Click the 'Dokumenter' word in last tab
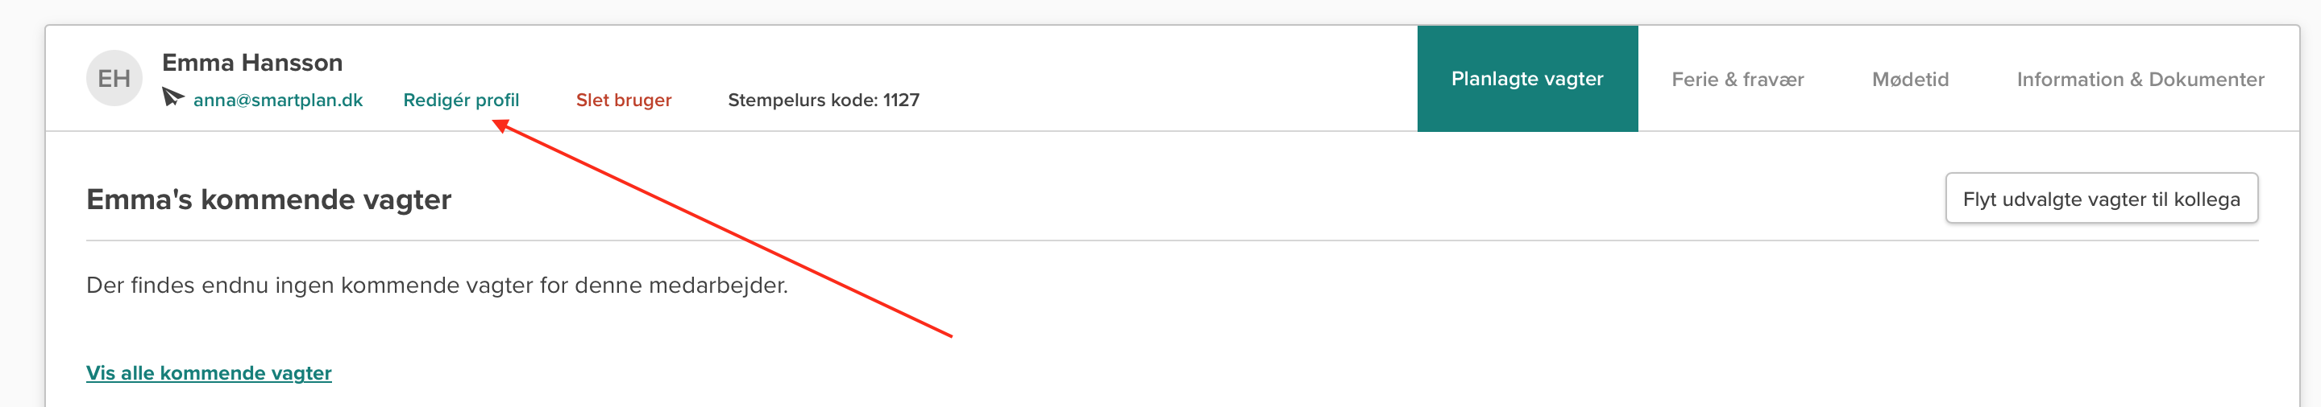The width and height of the screenshot is (2321, 407). (2207, 79)
